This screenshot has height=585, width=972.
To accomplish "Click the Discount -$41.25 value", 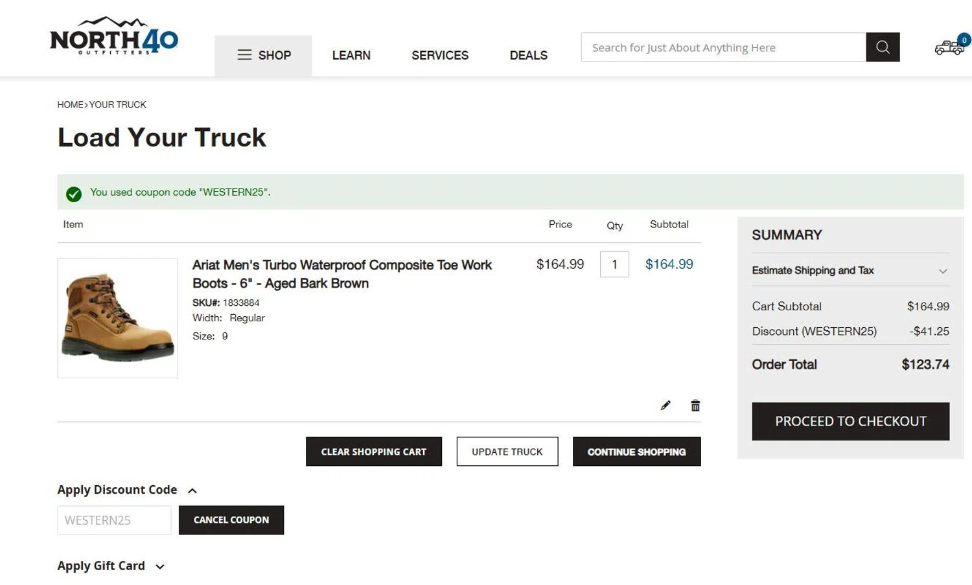I will click(x=929, y=331).
